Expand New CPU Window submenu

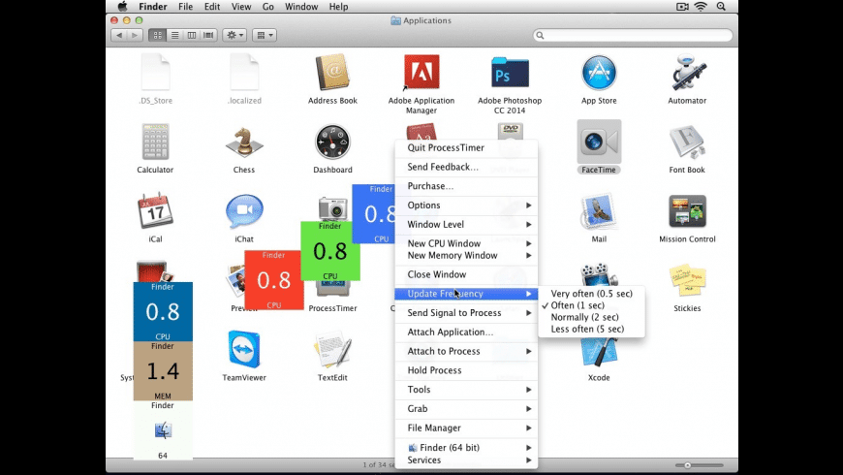coord(466,243)
